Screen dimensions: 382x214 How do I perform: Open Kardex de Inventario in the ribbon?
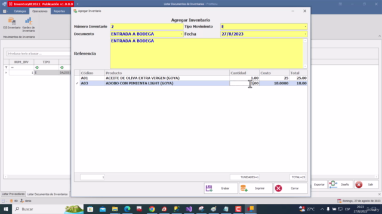(x=29, y=24)
